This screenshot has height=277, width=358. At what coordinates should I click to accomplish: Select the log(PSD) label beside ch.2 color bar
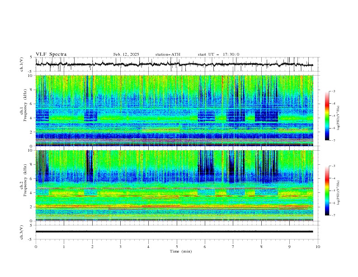[x=339, y=192]
